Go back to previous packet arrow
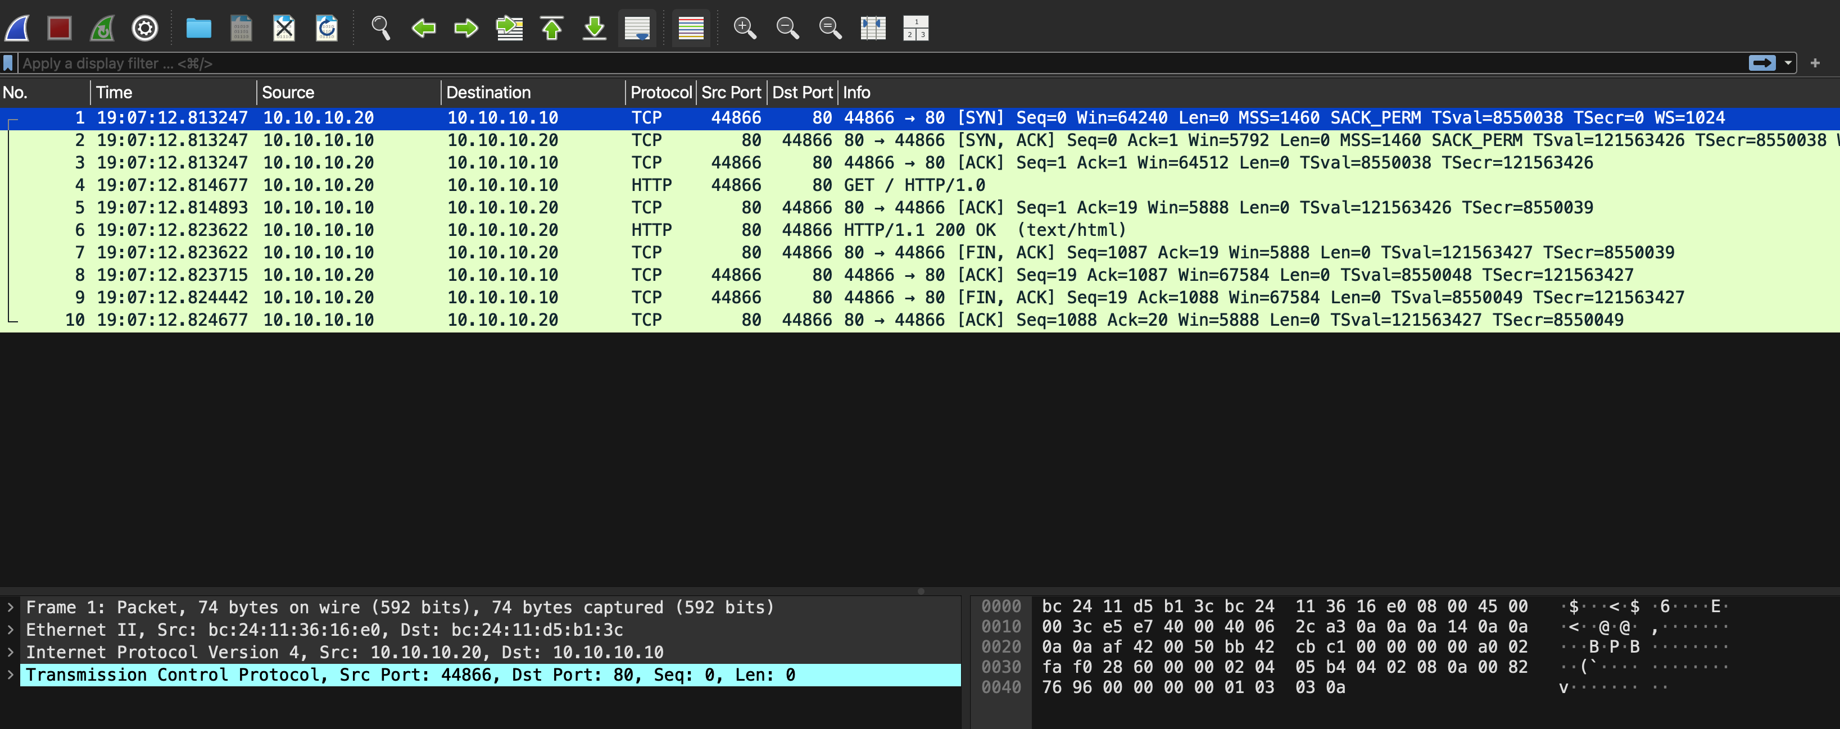This screenshot has height=729, width=1840. click(x=424, y=29)
